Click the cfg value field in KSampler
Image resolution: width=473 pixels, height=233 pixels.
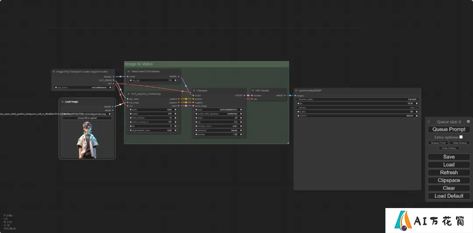[x=219, y=122]
